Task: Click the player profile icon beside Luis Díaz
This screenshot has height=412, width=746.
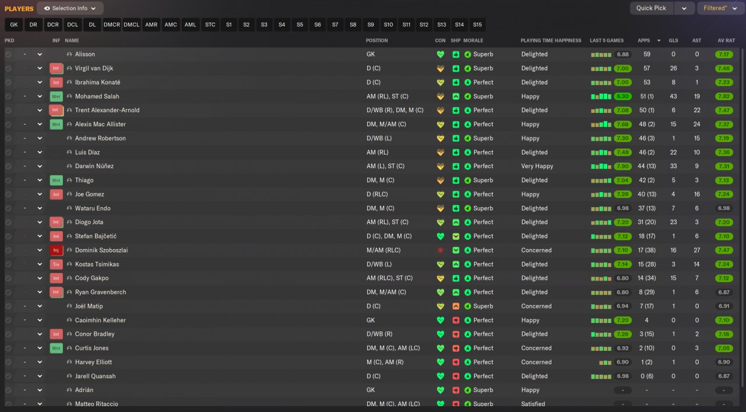Action: click(x=69, y=152)
